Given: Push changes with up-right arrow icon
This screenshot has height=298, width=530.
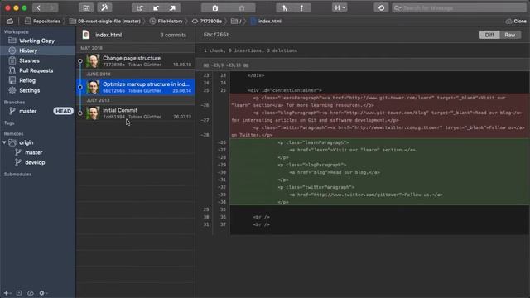Looking at the screenshot, I should (172, 7).
